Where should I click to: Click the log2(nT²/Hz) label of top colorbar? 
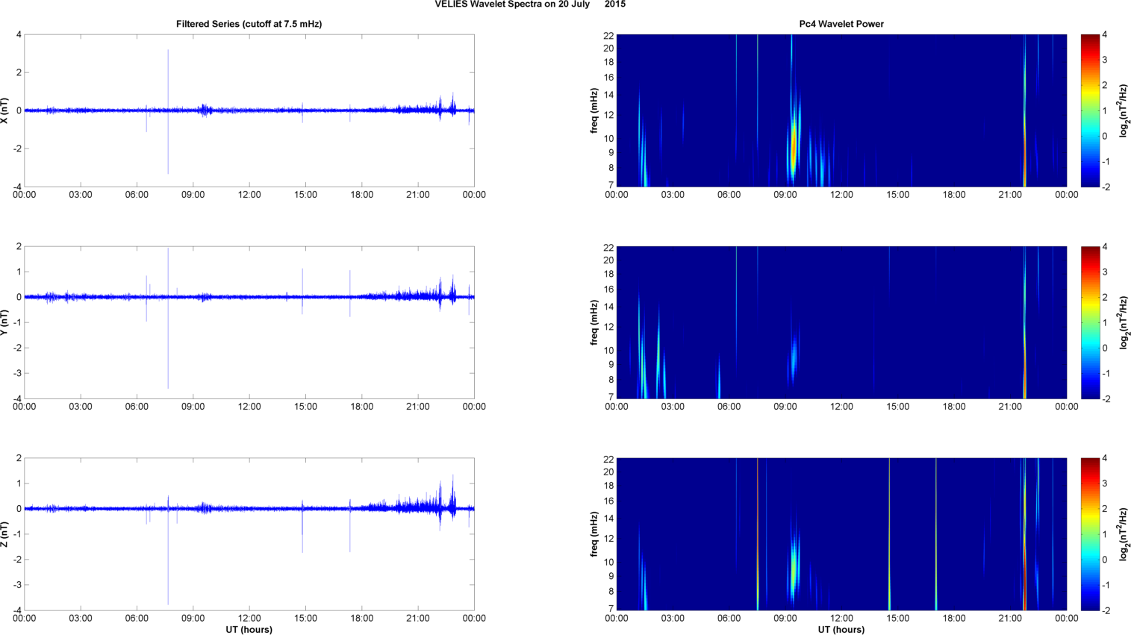click(x=1124, y=110)
